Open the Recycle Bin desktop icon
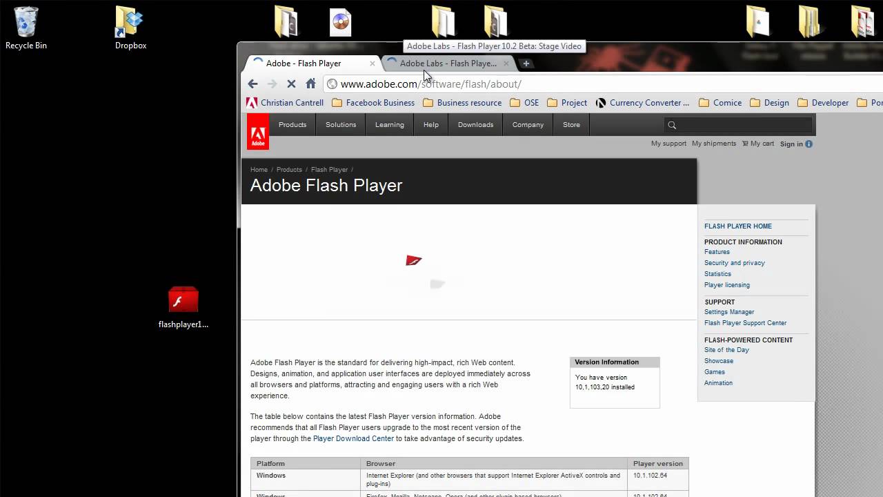 coord(26,28)
